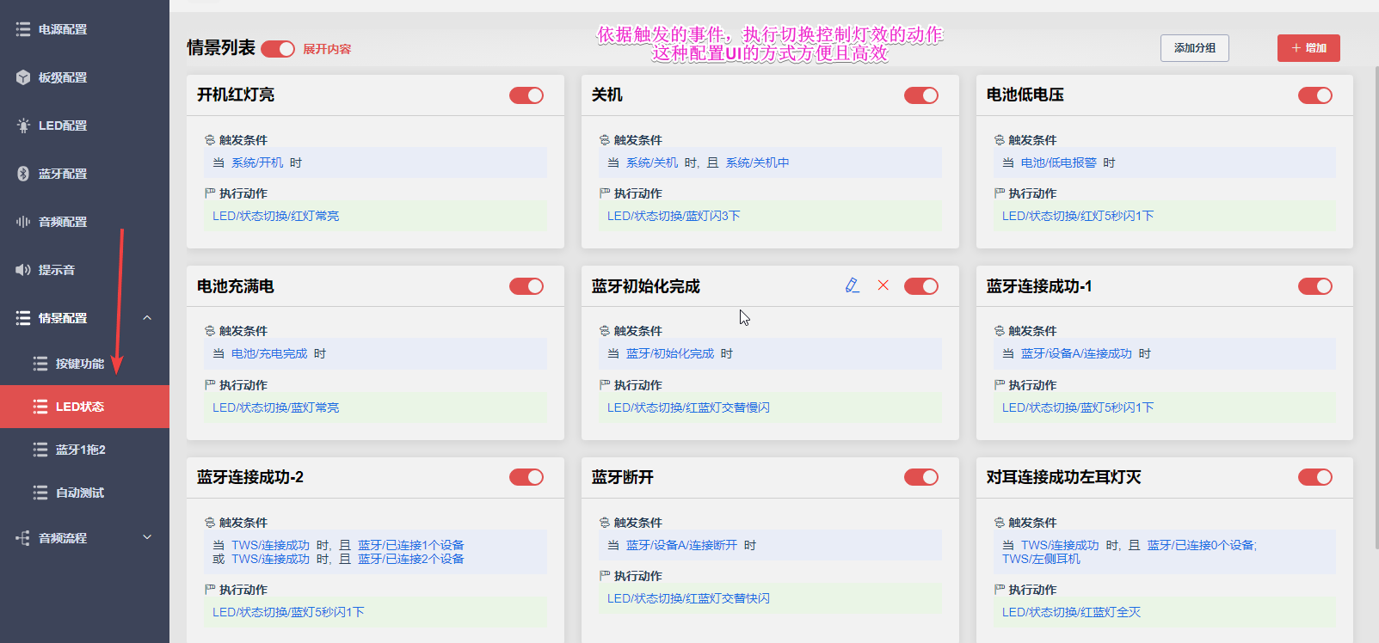1379x643 pixels.
Task: Open the 蓝牙1拖2 submenu item
Action: pyautogui.click(x=84, y=450)
